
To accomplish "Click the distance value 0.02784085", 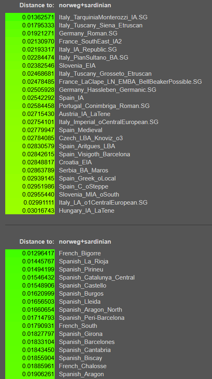I will click(x=38, y=138).
